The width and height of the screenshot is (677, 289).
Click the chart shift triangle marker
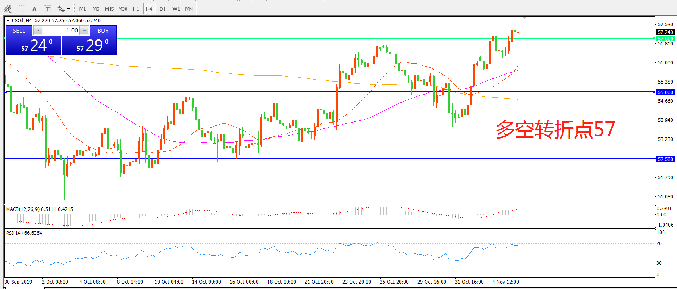point(524,18)
